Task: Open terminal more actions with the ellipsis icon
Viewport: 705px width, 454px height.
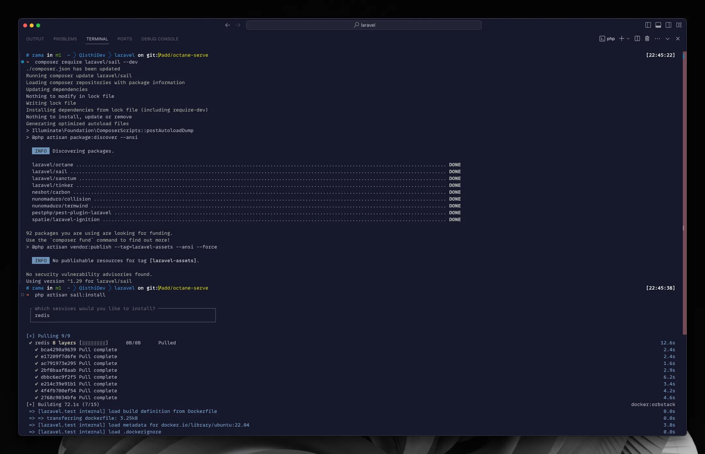Action: pyautogui.click(x=658, y=39)
